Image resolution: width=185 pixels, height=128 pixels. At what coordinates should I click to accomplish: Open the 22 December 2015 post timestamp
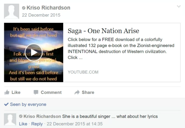tap(41, 15)
